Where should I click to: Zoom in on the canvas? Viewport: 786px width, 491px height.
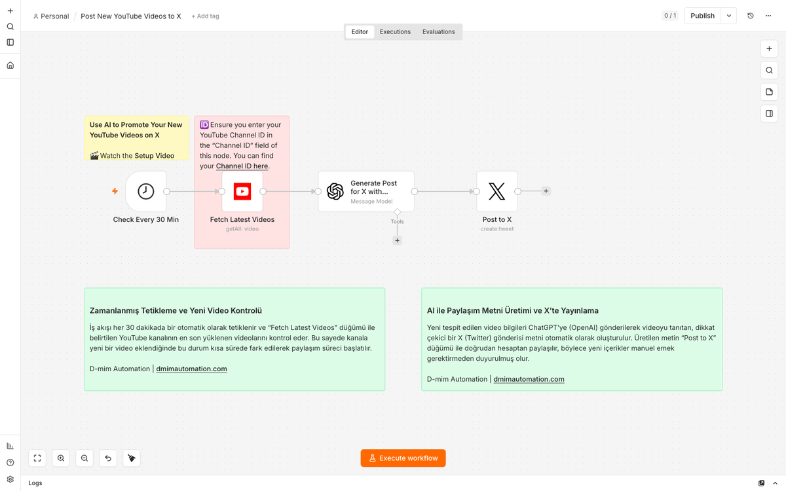click(x=61, y=458)
